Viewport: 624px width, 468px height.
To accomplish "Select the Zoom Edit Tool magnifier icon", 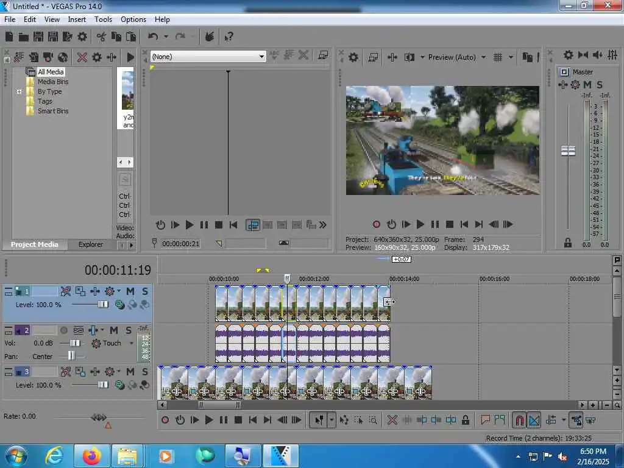I will pos(374,420).
